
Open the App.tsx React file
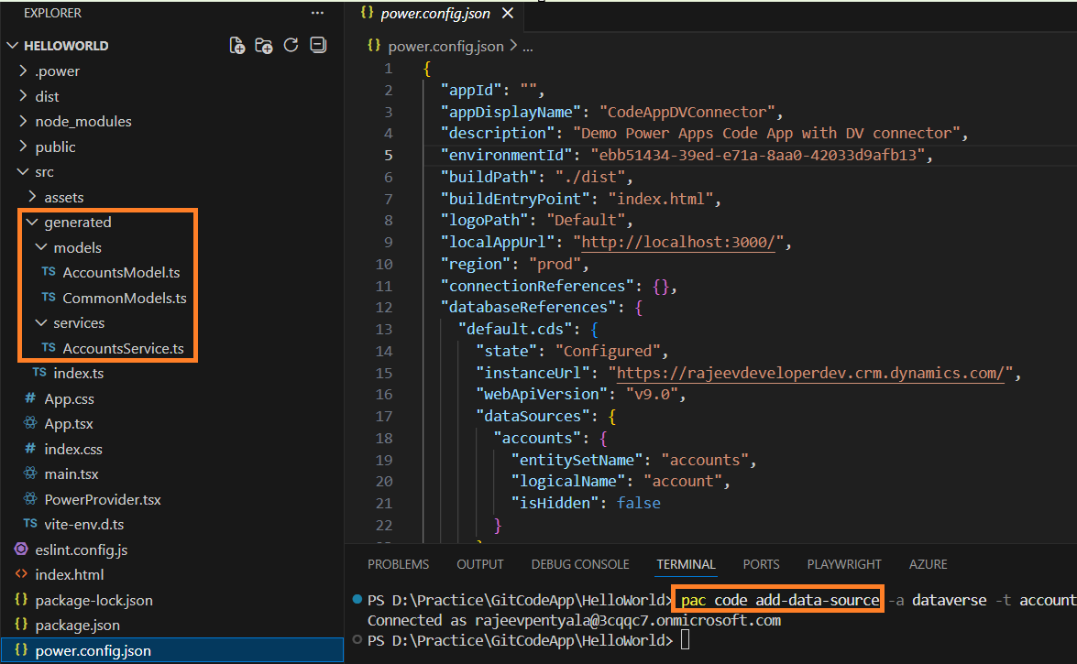click(69, 424)
